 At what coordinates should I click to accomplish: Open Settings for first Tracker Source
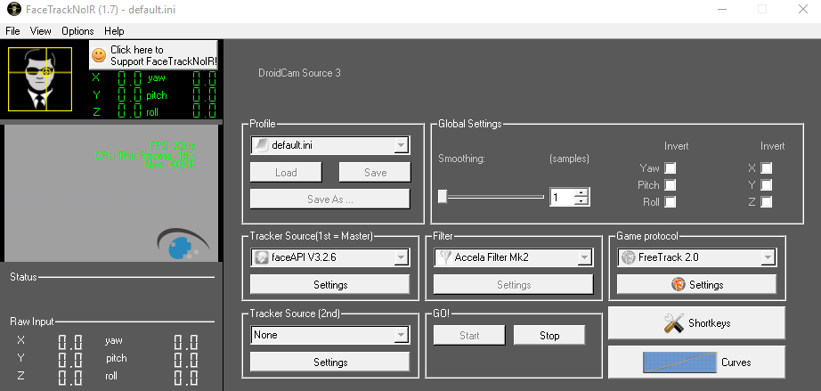[330, 285]
